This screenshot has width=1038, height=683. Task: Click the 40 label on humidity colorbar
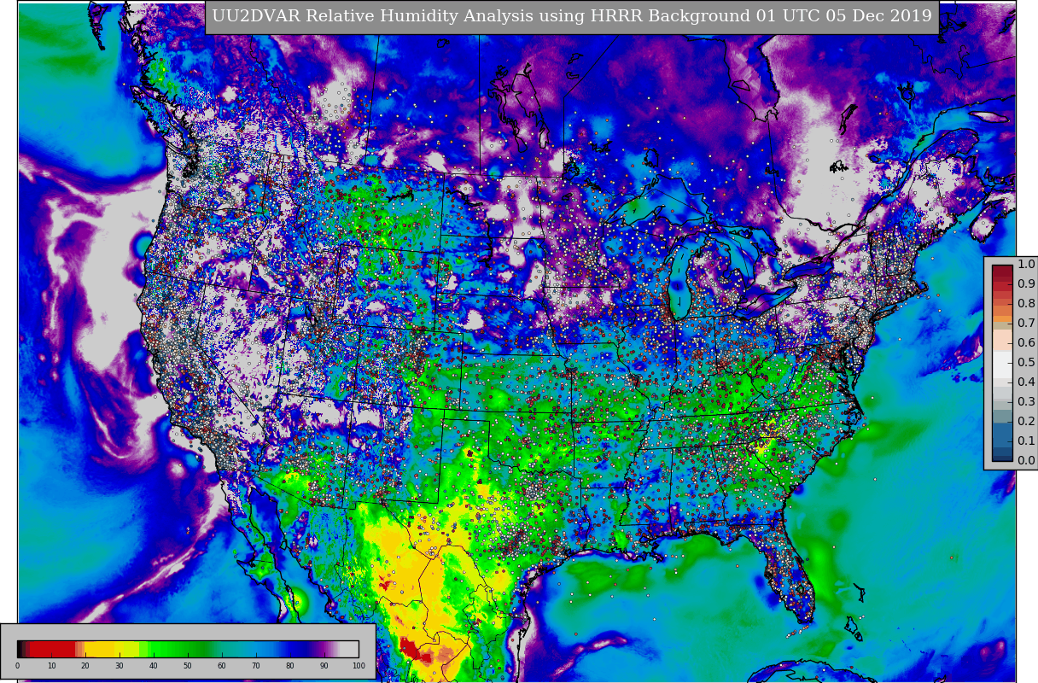click(154, 665)
